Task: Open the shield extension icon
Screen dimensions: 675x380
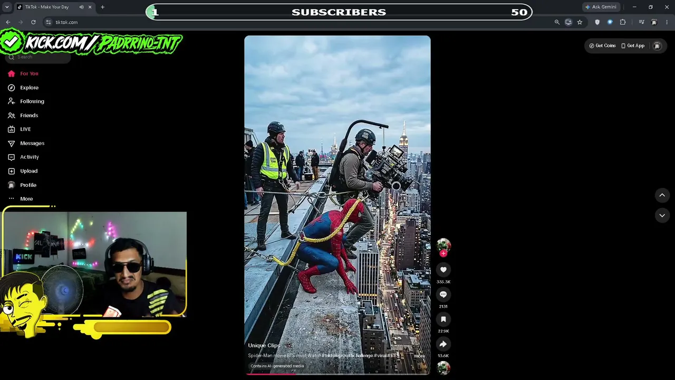Action: point(597,22)
